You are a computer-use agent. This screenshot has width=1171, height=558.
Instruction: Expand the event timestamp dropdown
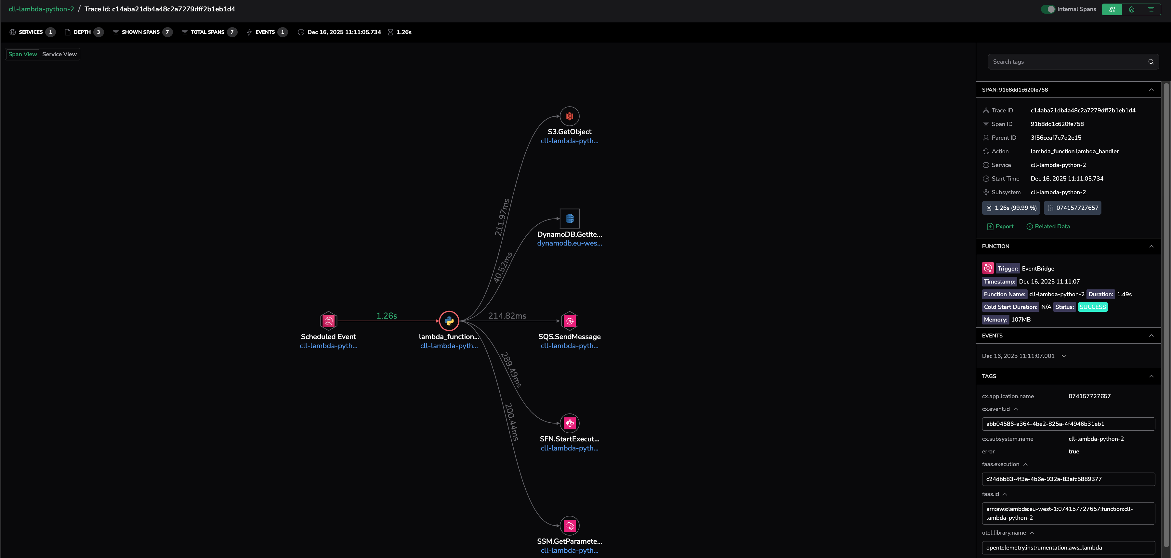point(1063,356)
